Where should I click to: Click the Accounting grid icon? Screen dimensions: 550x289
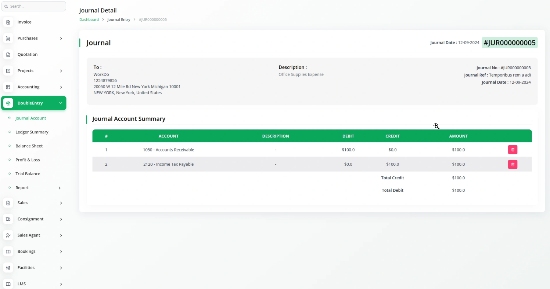(8, 87)
